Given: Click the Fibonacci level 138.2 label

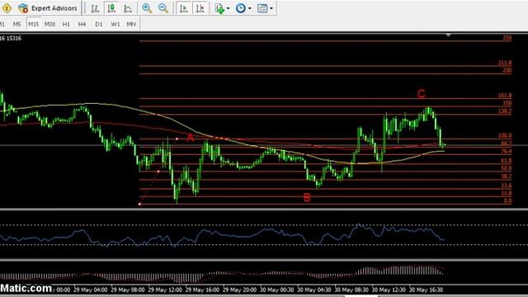Looking at the screenshot, I should coord(505,111).
